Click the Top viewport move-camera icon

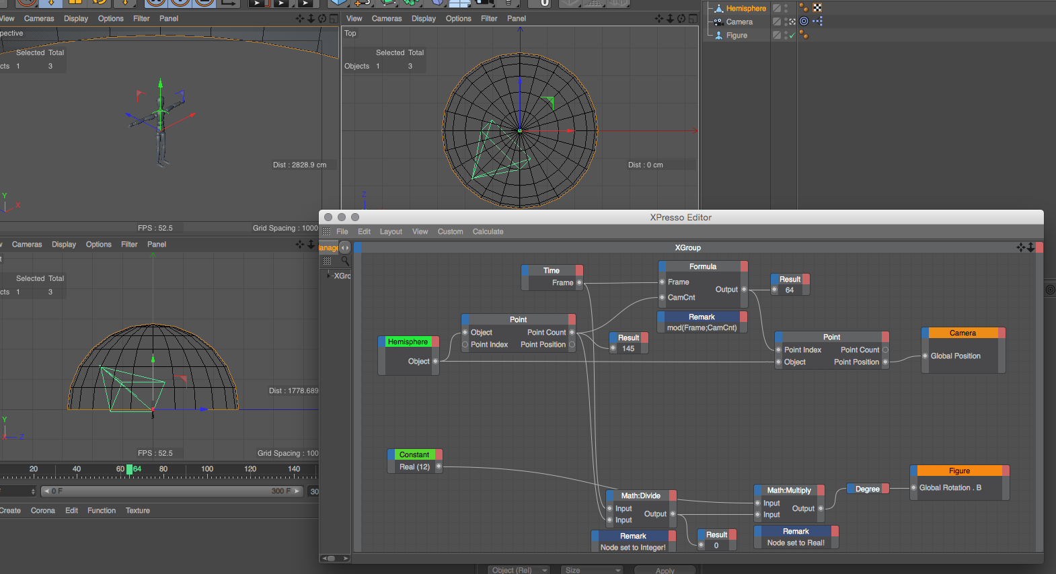(x=659, y=19)
